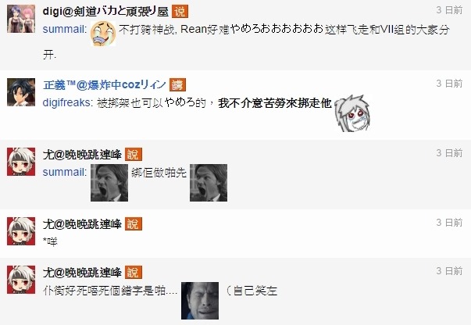This screenshot has width=471, height=325.
Task: Click orange 讚 badge on 正義™ post
Action: click(x=177, y=85)
